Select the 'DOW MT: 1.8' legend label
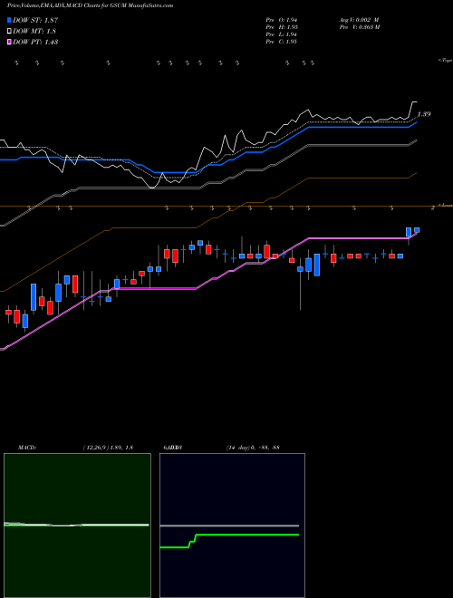Screen dimensions: 453x598 [34, 32]
